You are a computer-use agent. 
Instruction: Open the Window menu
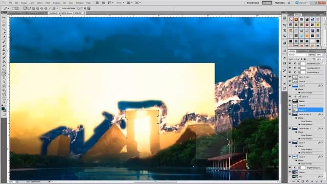click(x=80, y=3)
